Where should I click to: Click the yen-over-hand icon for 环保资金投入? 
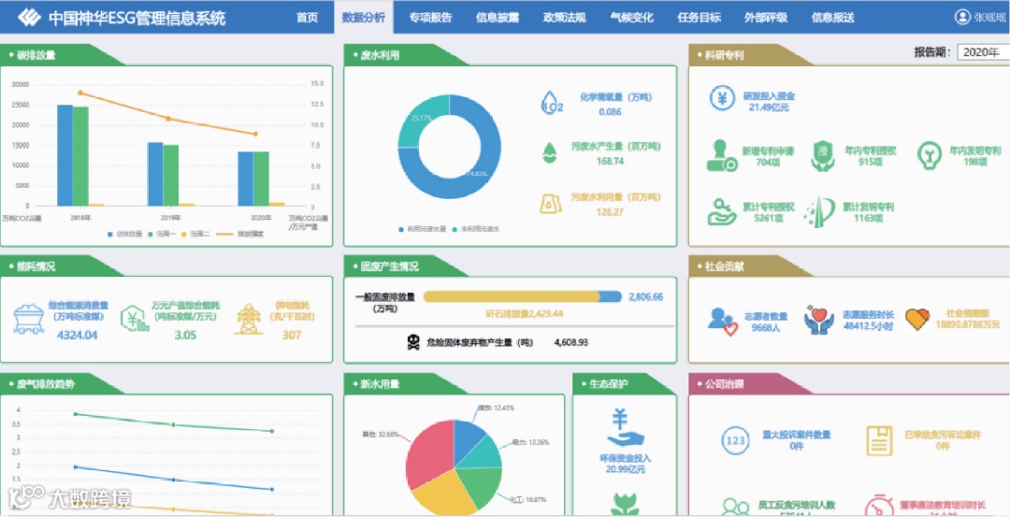tap(624, 428)
